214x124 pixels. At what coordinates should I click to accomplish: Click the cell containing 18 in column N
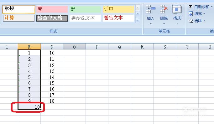coord(52,101)
